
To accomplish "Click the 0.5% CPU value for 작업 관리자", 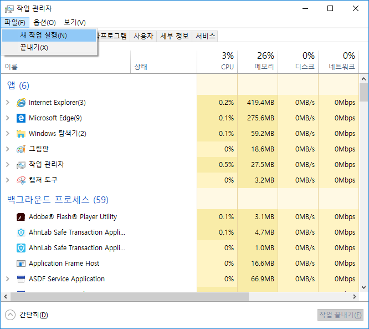I will coord(226,165).
